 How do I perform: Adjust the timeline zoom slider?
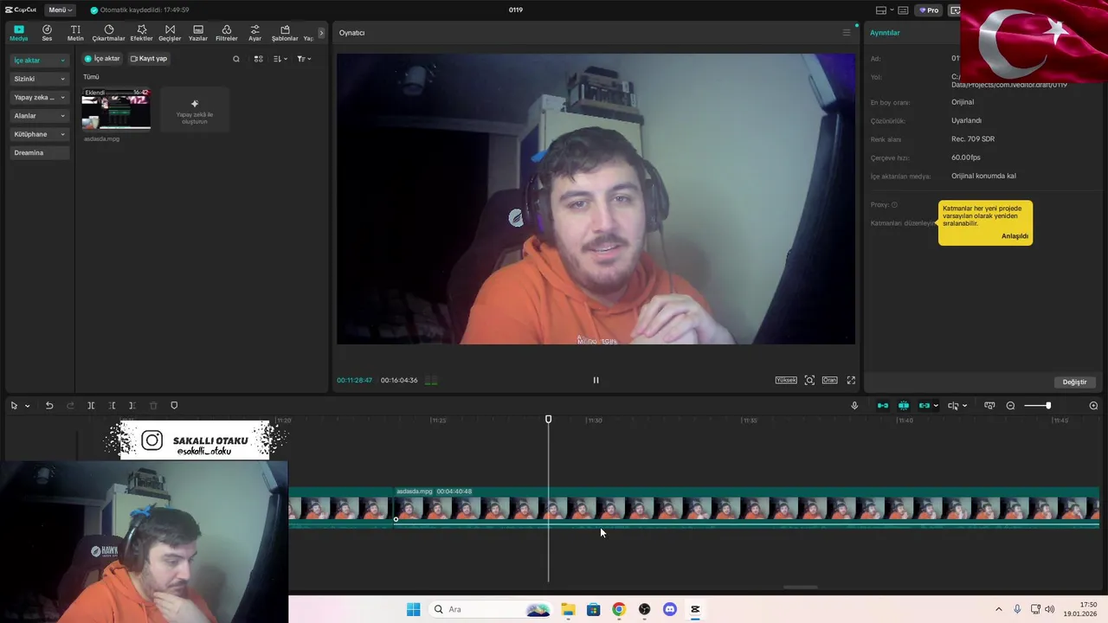pyautogui.click(x=1037, y=406)
